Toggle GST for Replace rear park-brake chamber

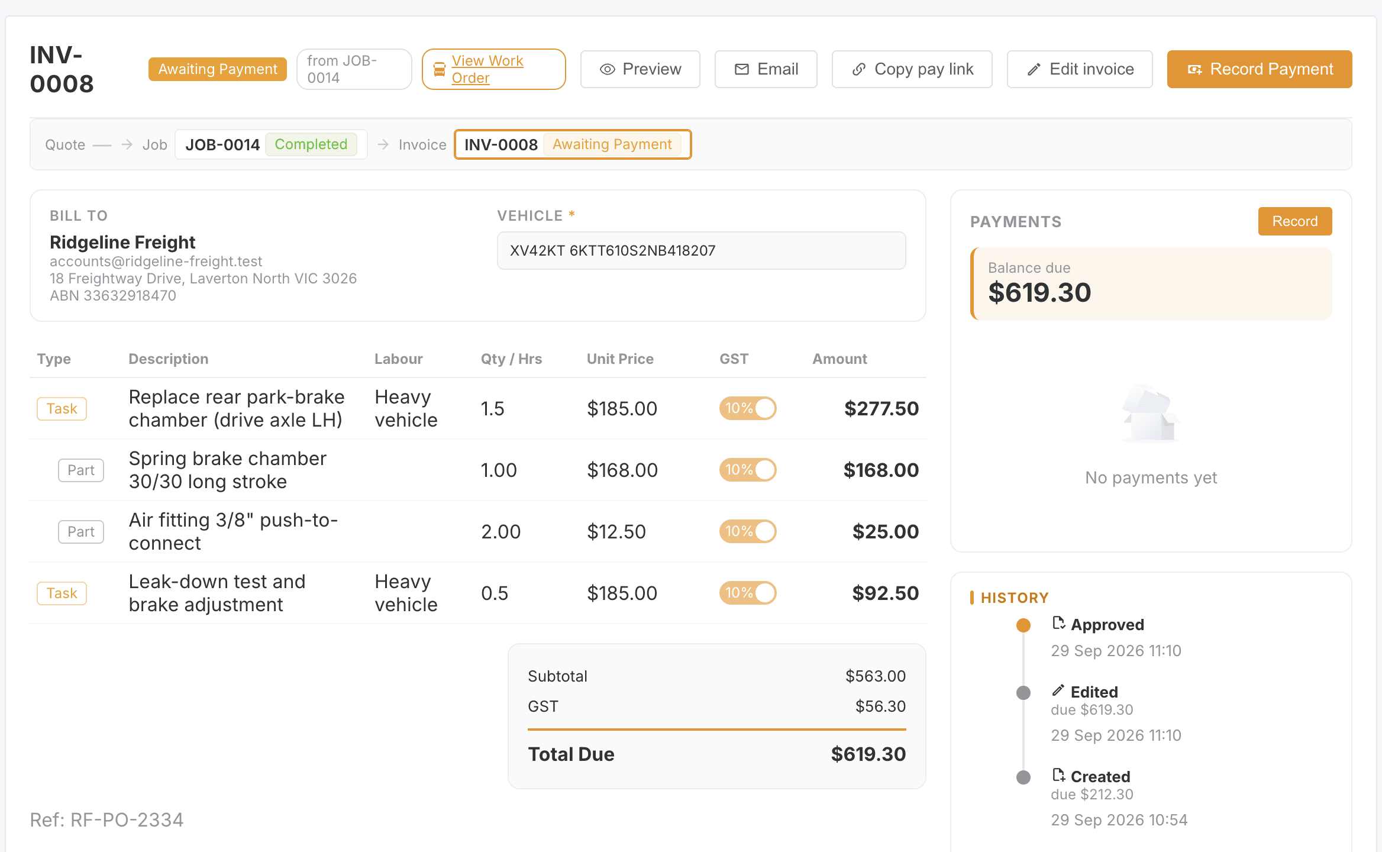click(748, 408)
